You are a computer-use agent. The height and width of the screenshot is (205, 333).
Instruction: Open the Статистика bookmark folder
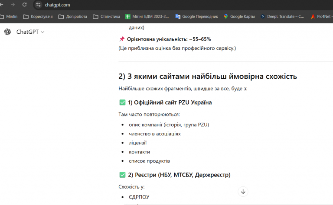pos(106,16)
